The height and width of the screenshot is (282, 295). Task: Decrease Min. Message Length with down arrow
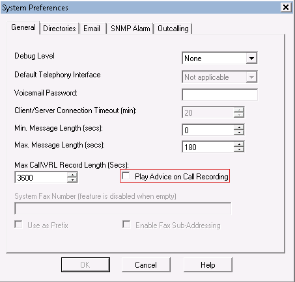[239, 133]
